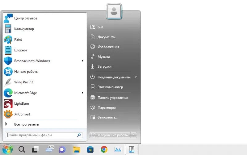Click the Wing Pro 7.2 label
The height and width of the screenshot is (155, 247).
point(24,82)
